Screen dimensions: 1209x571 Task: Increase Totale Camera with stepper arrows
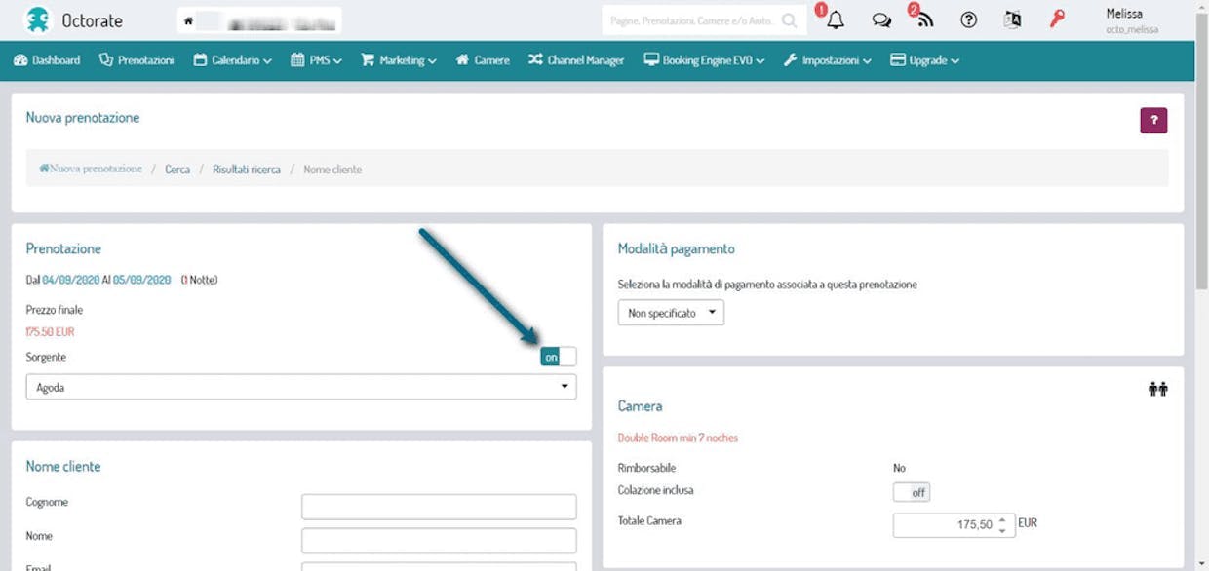click(x=1002, y=520)
